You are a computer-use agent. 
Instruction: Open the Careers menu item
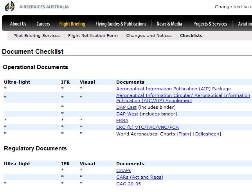(x=43, y=24)
